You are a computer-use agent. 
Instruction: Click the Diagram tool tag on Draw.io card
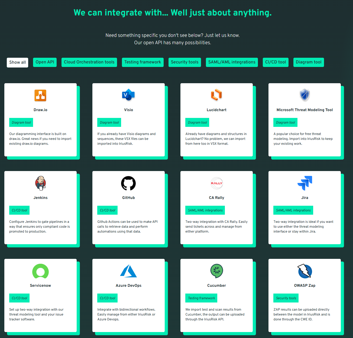21,123
